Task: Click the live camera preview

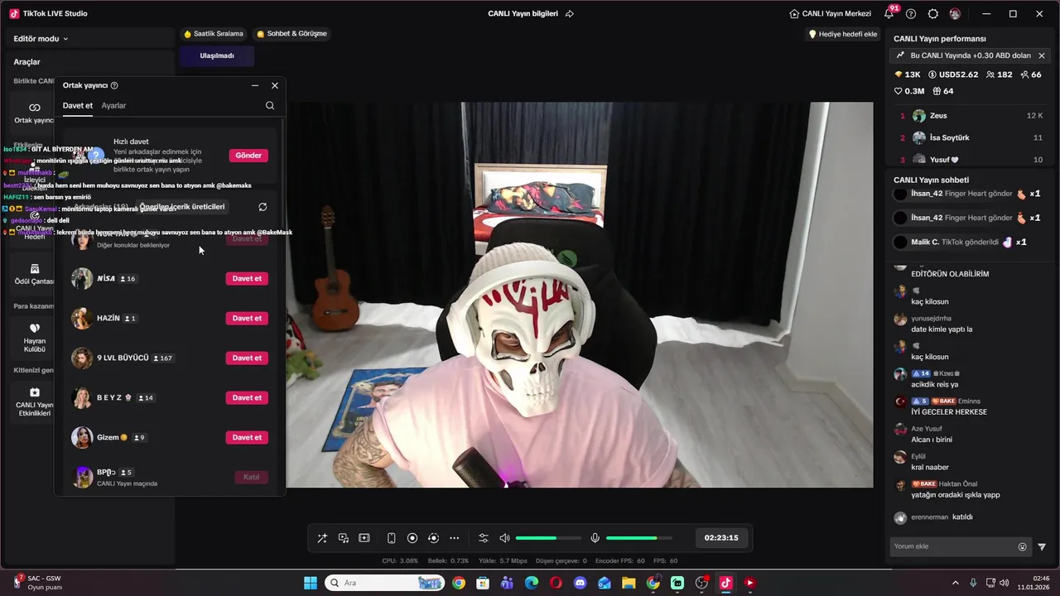Action: tap(580, 295)
